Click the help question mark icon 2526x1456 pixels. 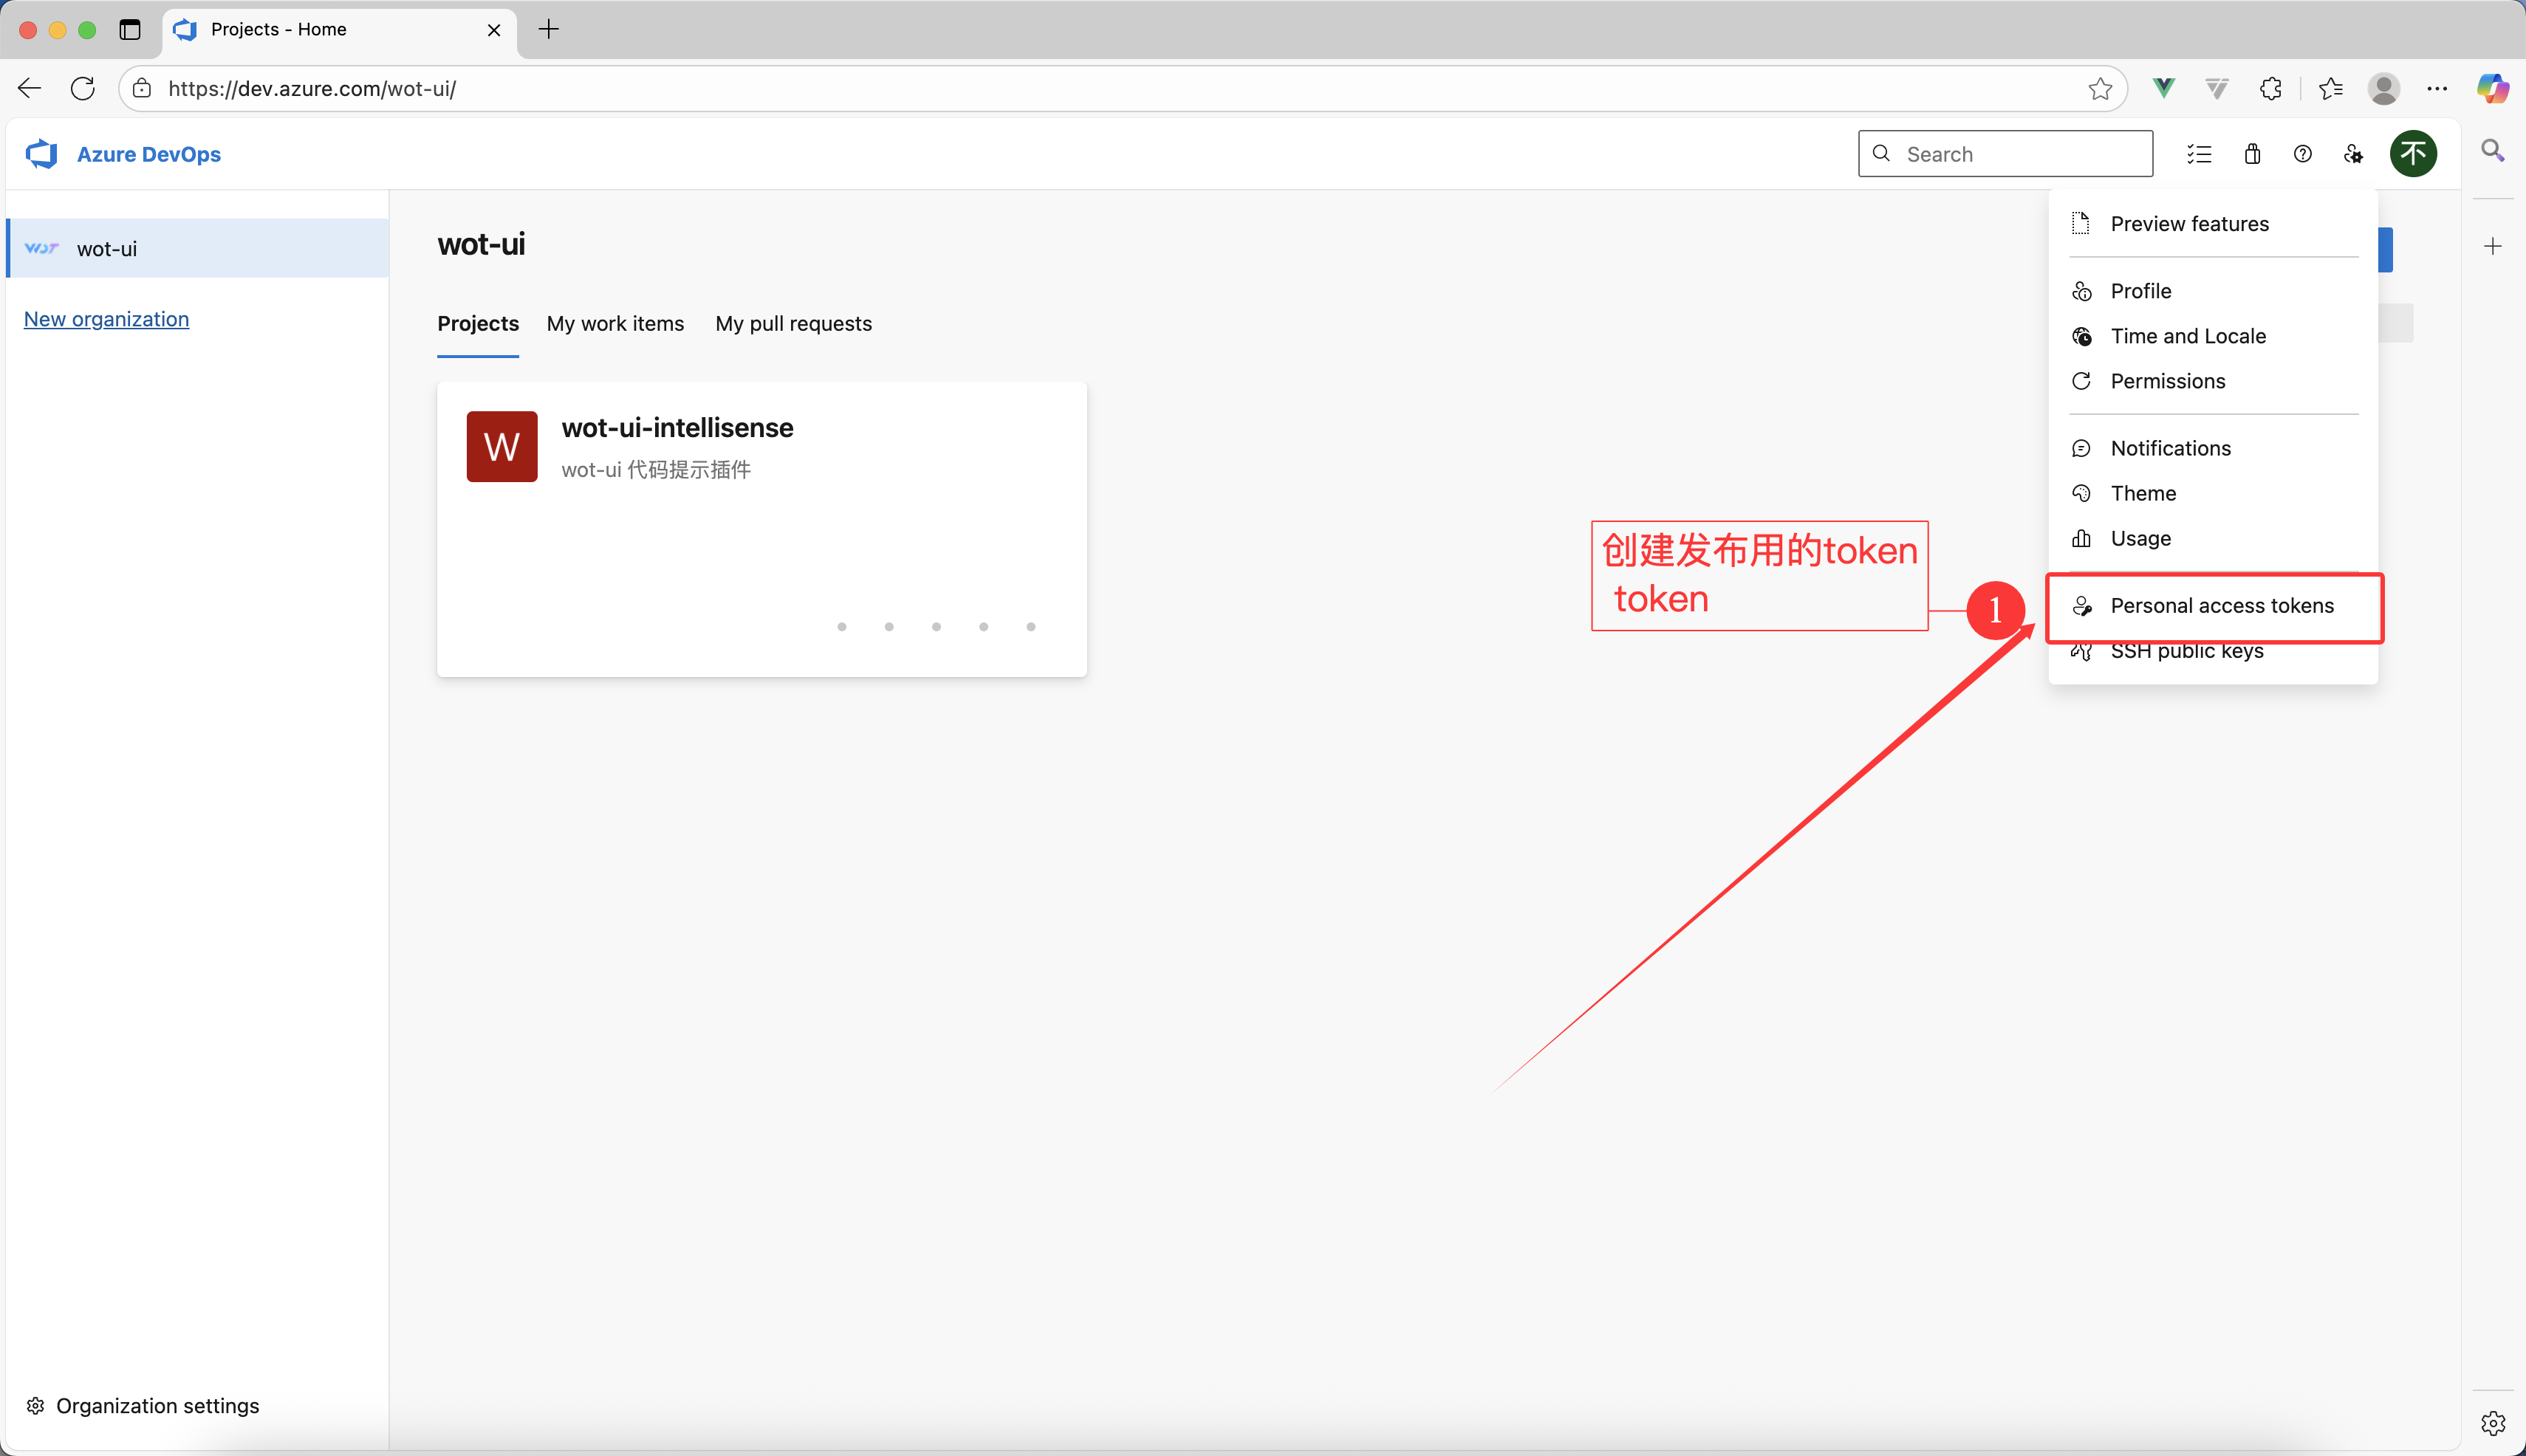tap(2303, 154)
